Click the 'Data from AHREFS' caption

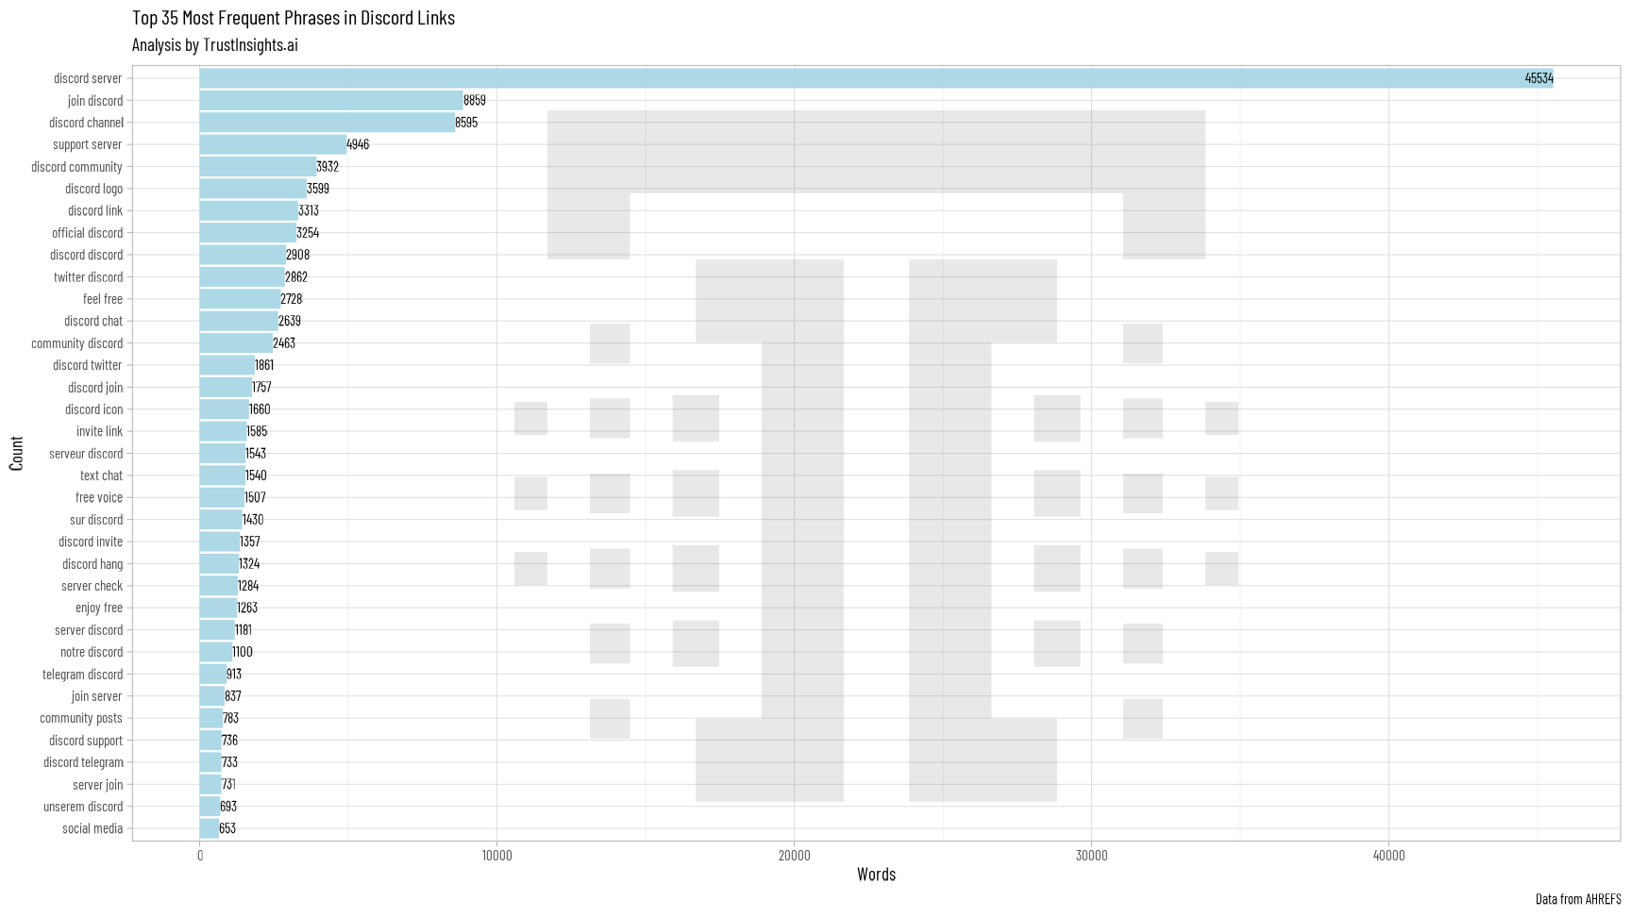pyautogui.click(x=1578, y=899)
